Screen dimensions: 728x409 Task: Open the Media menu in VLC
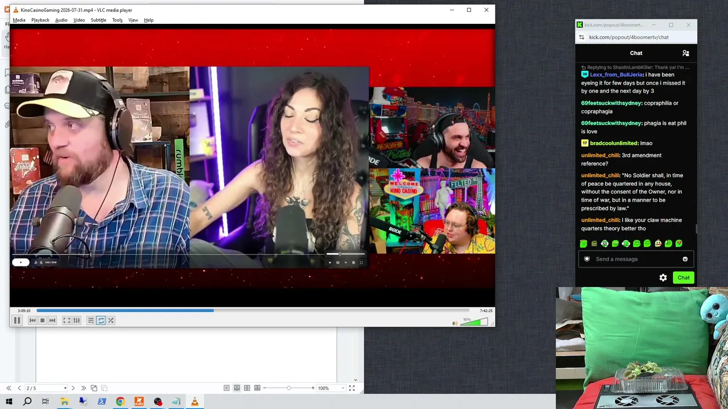(19, 20)
